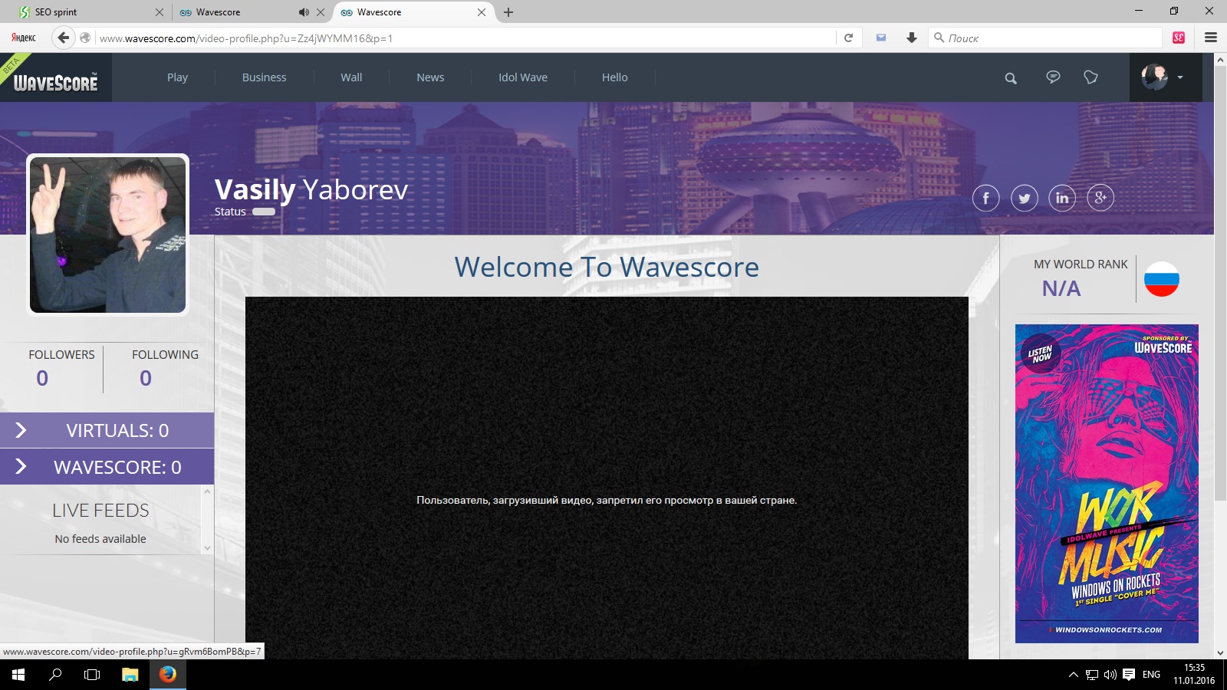The image size is (1227, 690).
Task: Show hidden system tray icons
Action: coord(1074,675)
